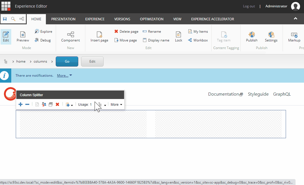
Task: Click the Column Splitter title bar
Action: point(70,95)
